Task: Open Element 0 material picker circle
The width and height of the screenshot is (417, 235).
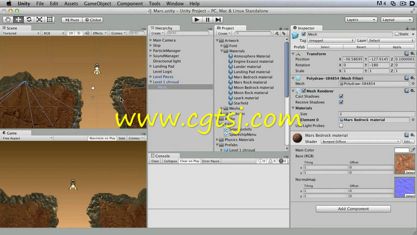Action: coord(413,120)
